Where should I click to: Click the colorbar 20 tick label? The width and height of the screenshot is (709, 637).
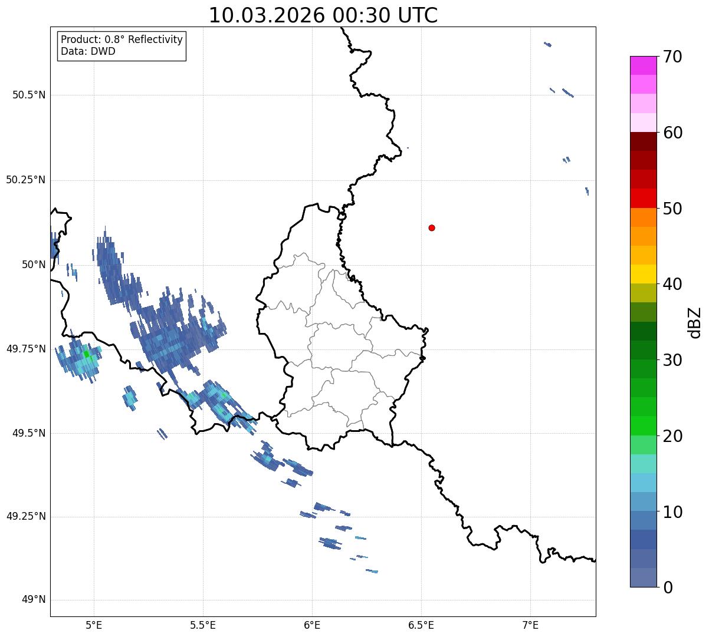672,436
